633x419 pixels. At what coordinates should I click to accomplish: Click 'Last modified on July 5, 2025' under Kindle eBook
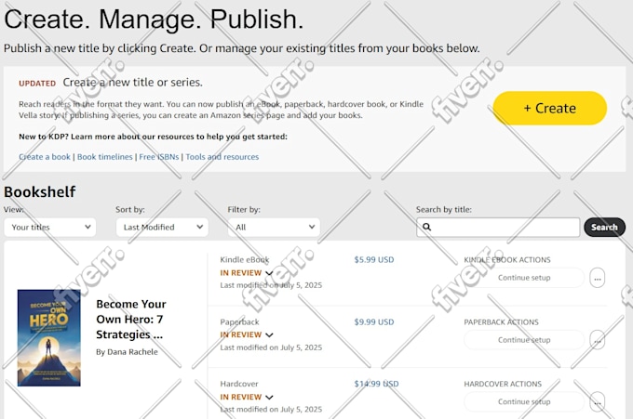pos(271,285)
